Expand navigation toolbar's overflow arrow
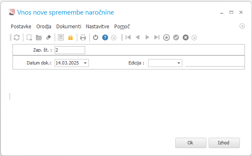 [x=194, y=37]
